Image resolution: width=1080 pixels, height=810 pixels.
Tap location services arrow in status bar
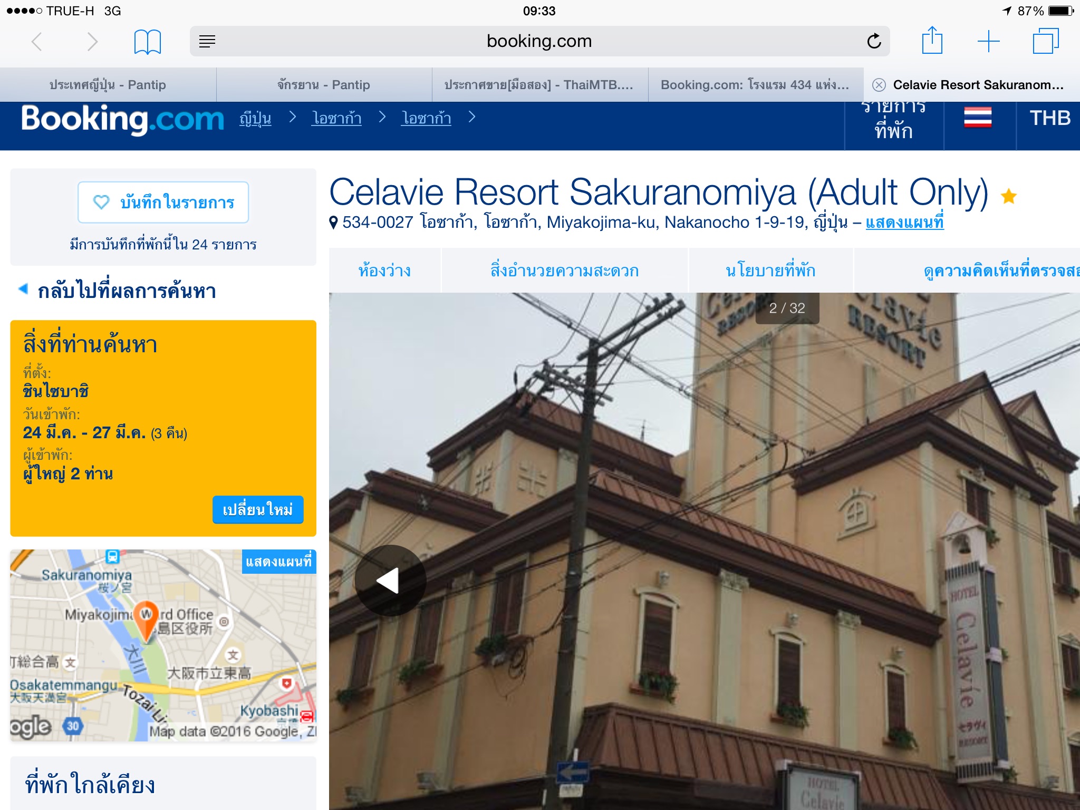(x=1006, y=11)
